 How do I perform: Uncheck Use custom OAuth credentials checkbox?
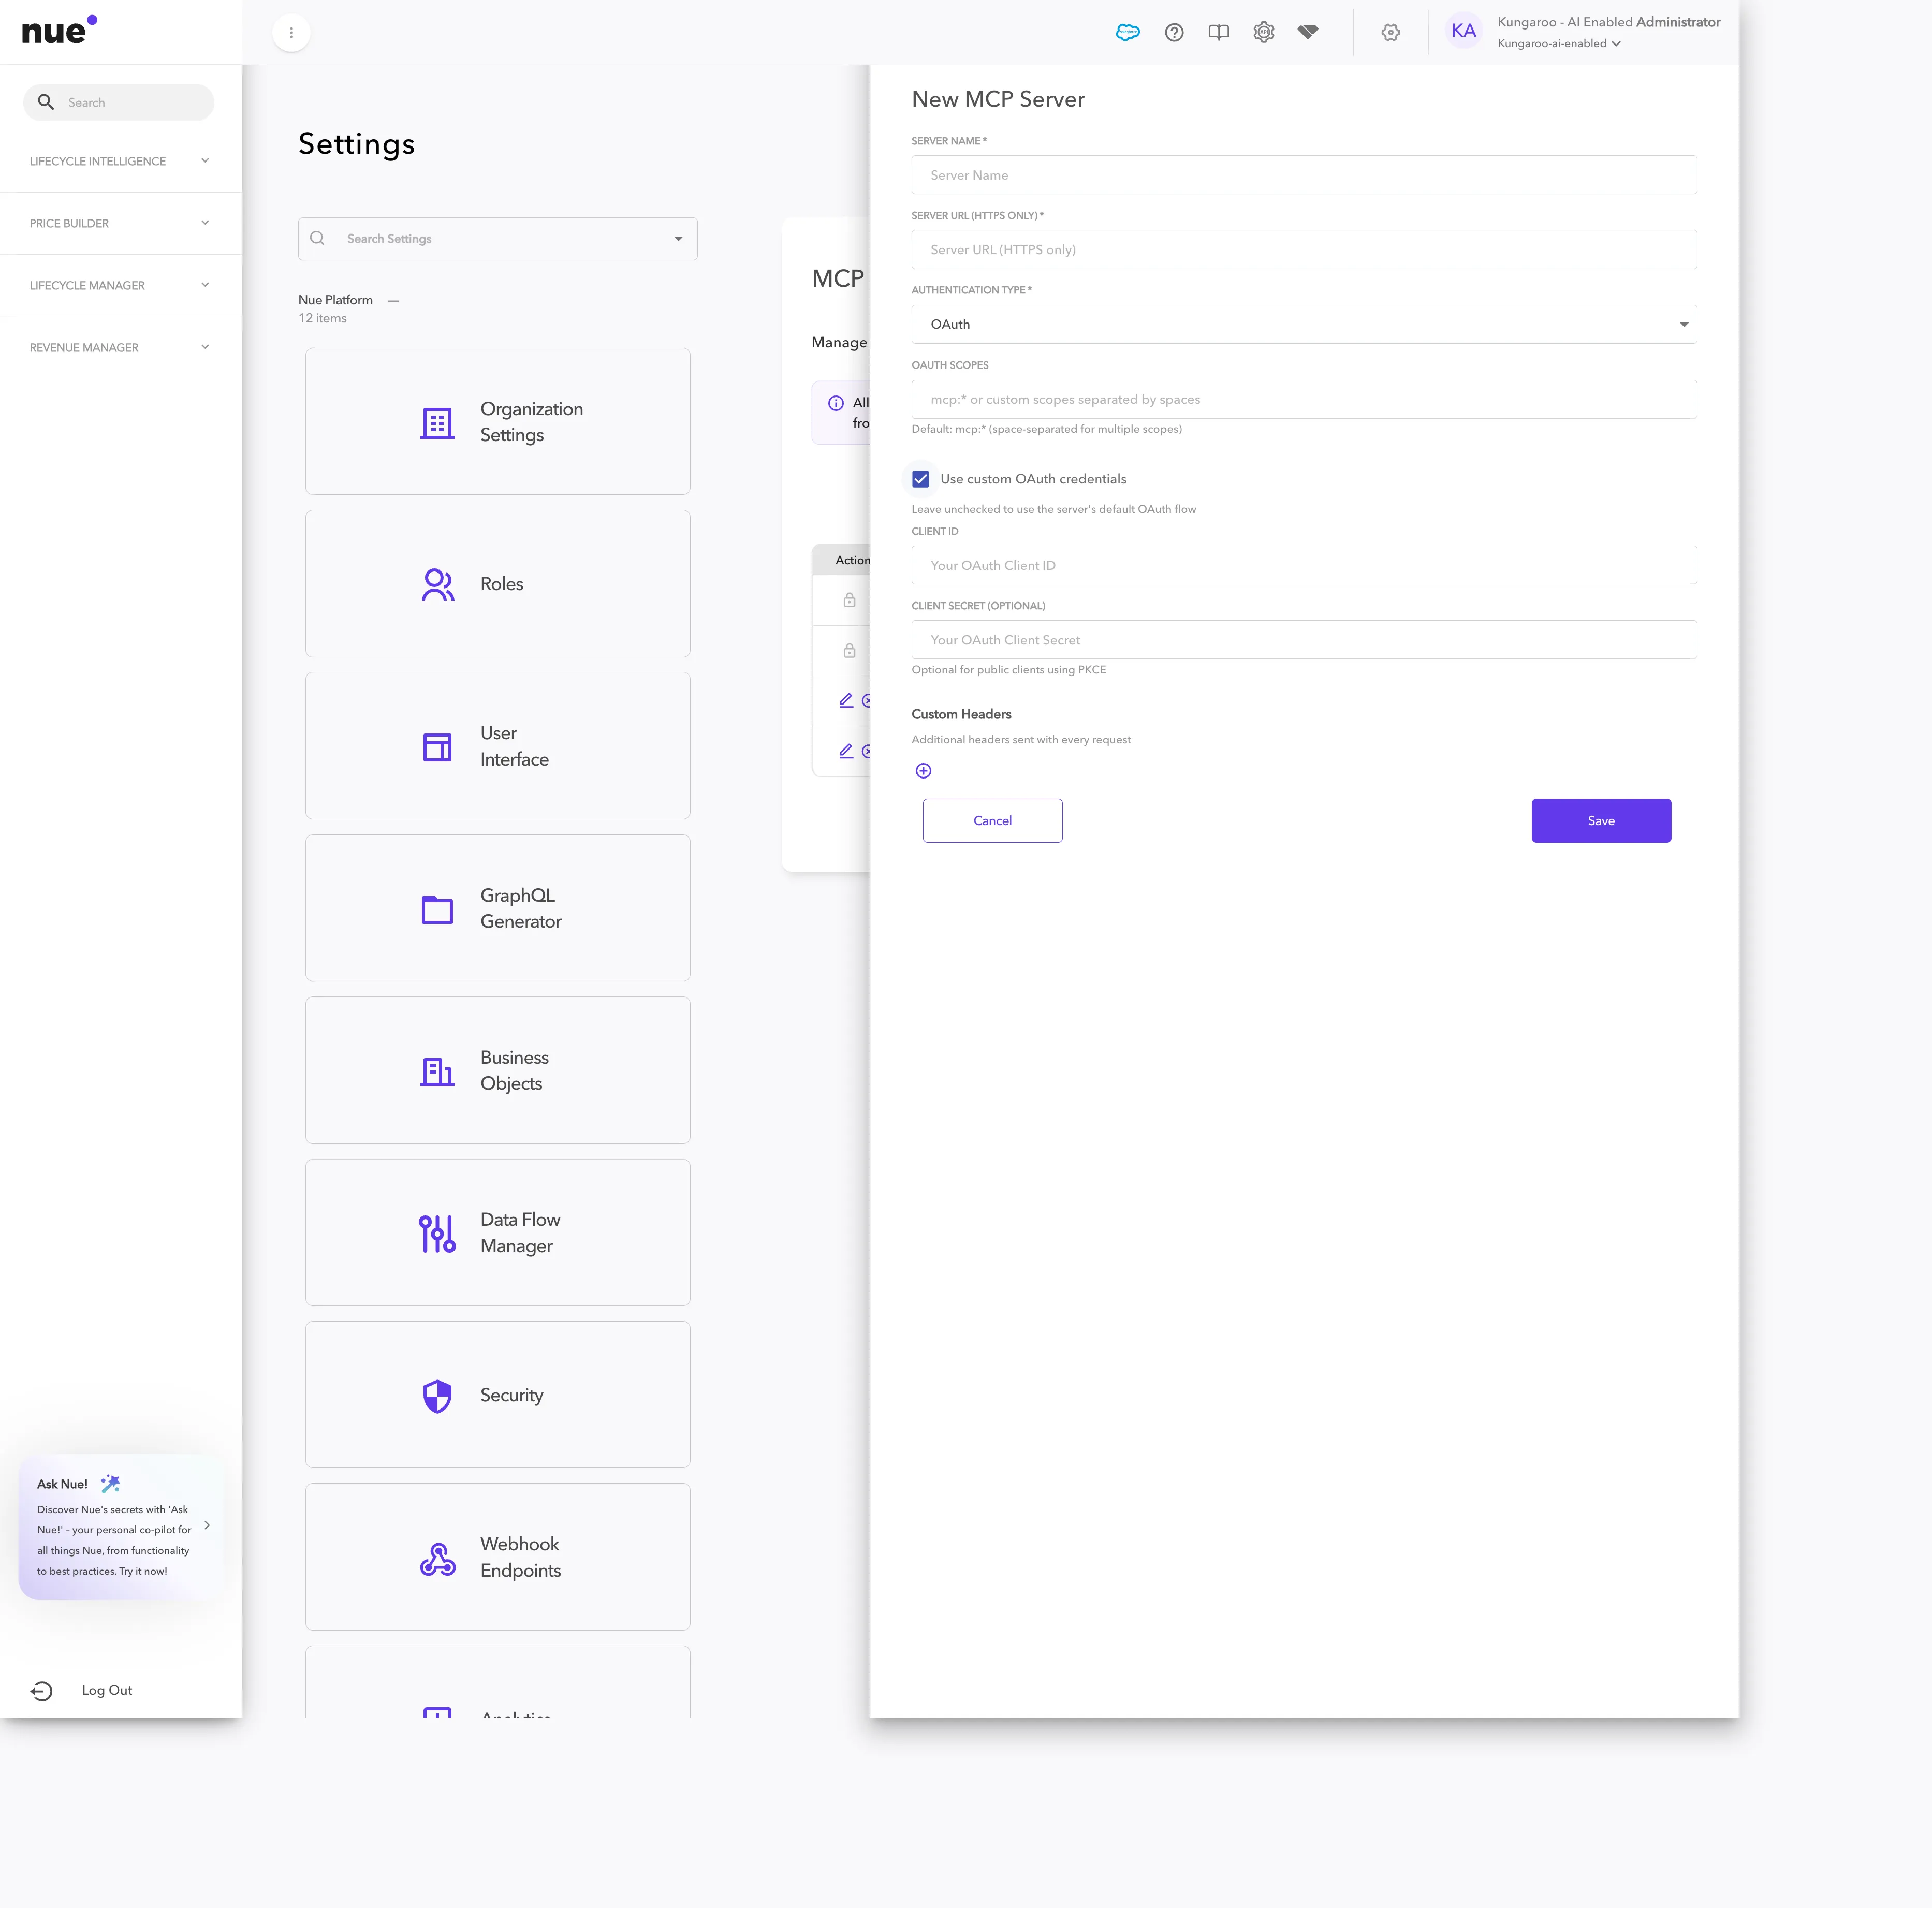point(920,479)
